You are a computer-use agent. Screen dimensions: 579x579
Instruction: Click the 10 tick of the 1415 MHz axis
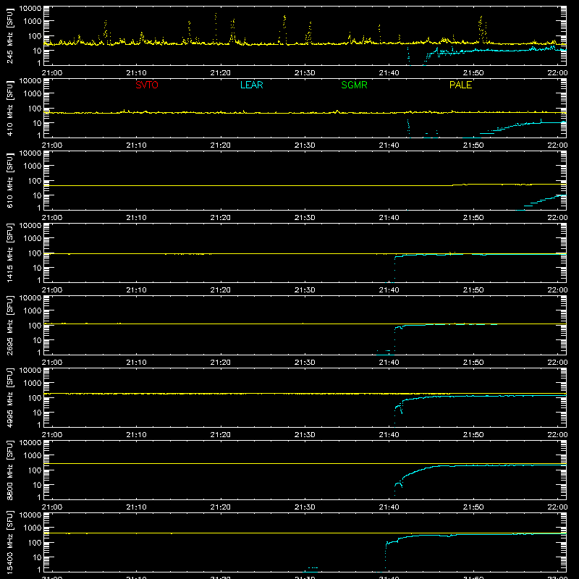(37, 268)
